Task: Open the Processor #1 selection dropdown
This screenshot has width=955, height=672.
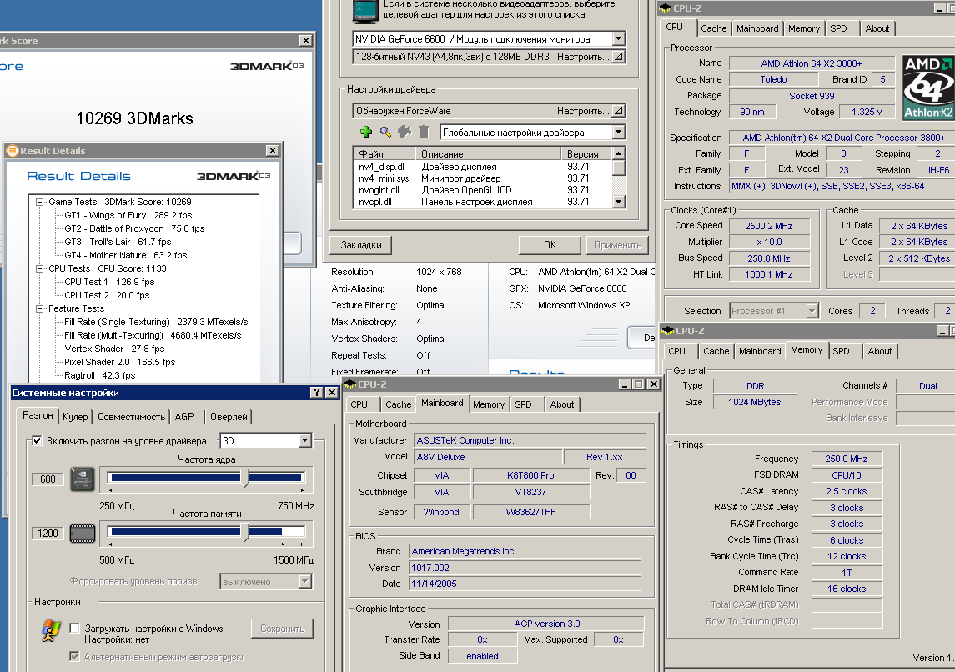Action: 812,310
